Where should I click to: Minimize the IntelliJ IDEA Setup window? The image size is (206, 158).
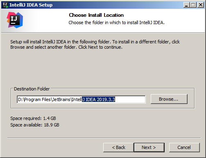click(x=186, y=5)
